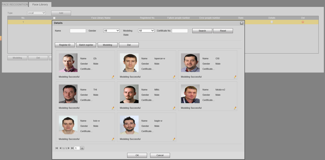Viewport: 325px width, 160px height.
Task: Go to the first page of results
Action: pyautogui.click(x=57, y=148)
